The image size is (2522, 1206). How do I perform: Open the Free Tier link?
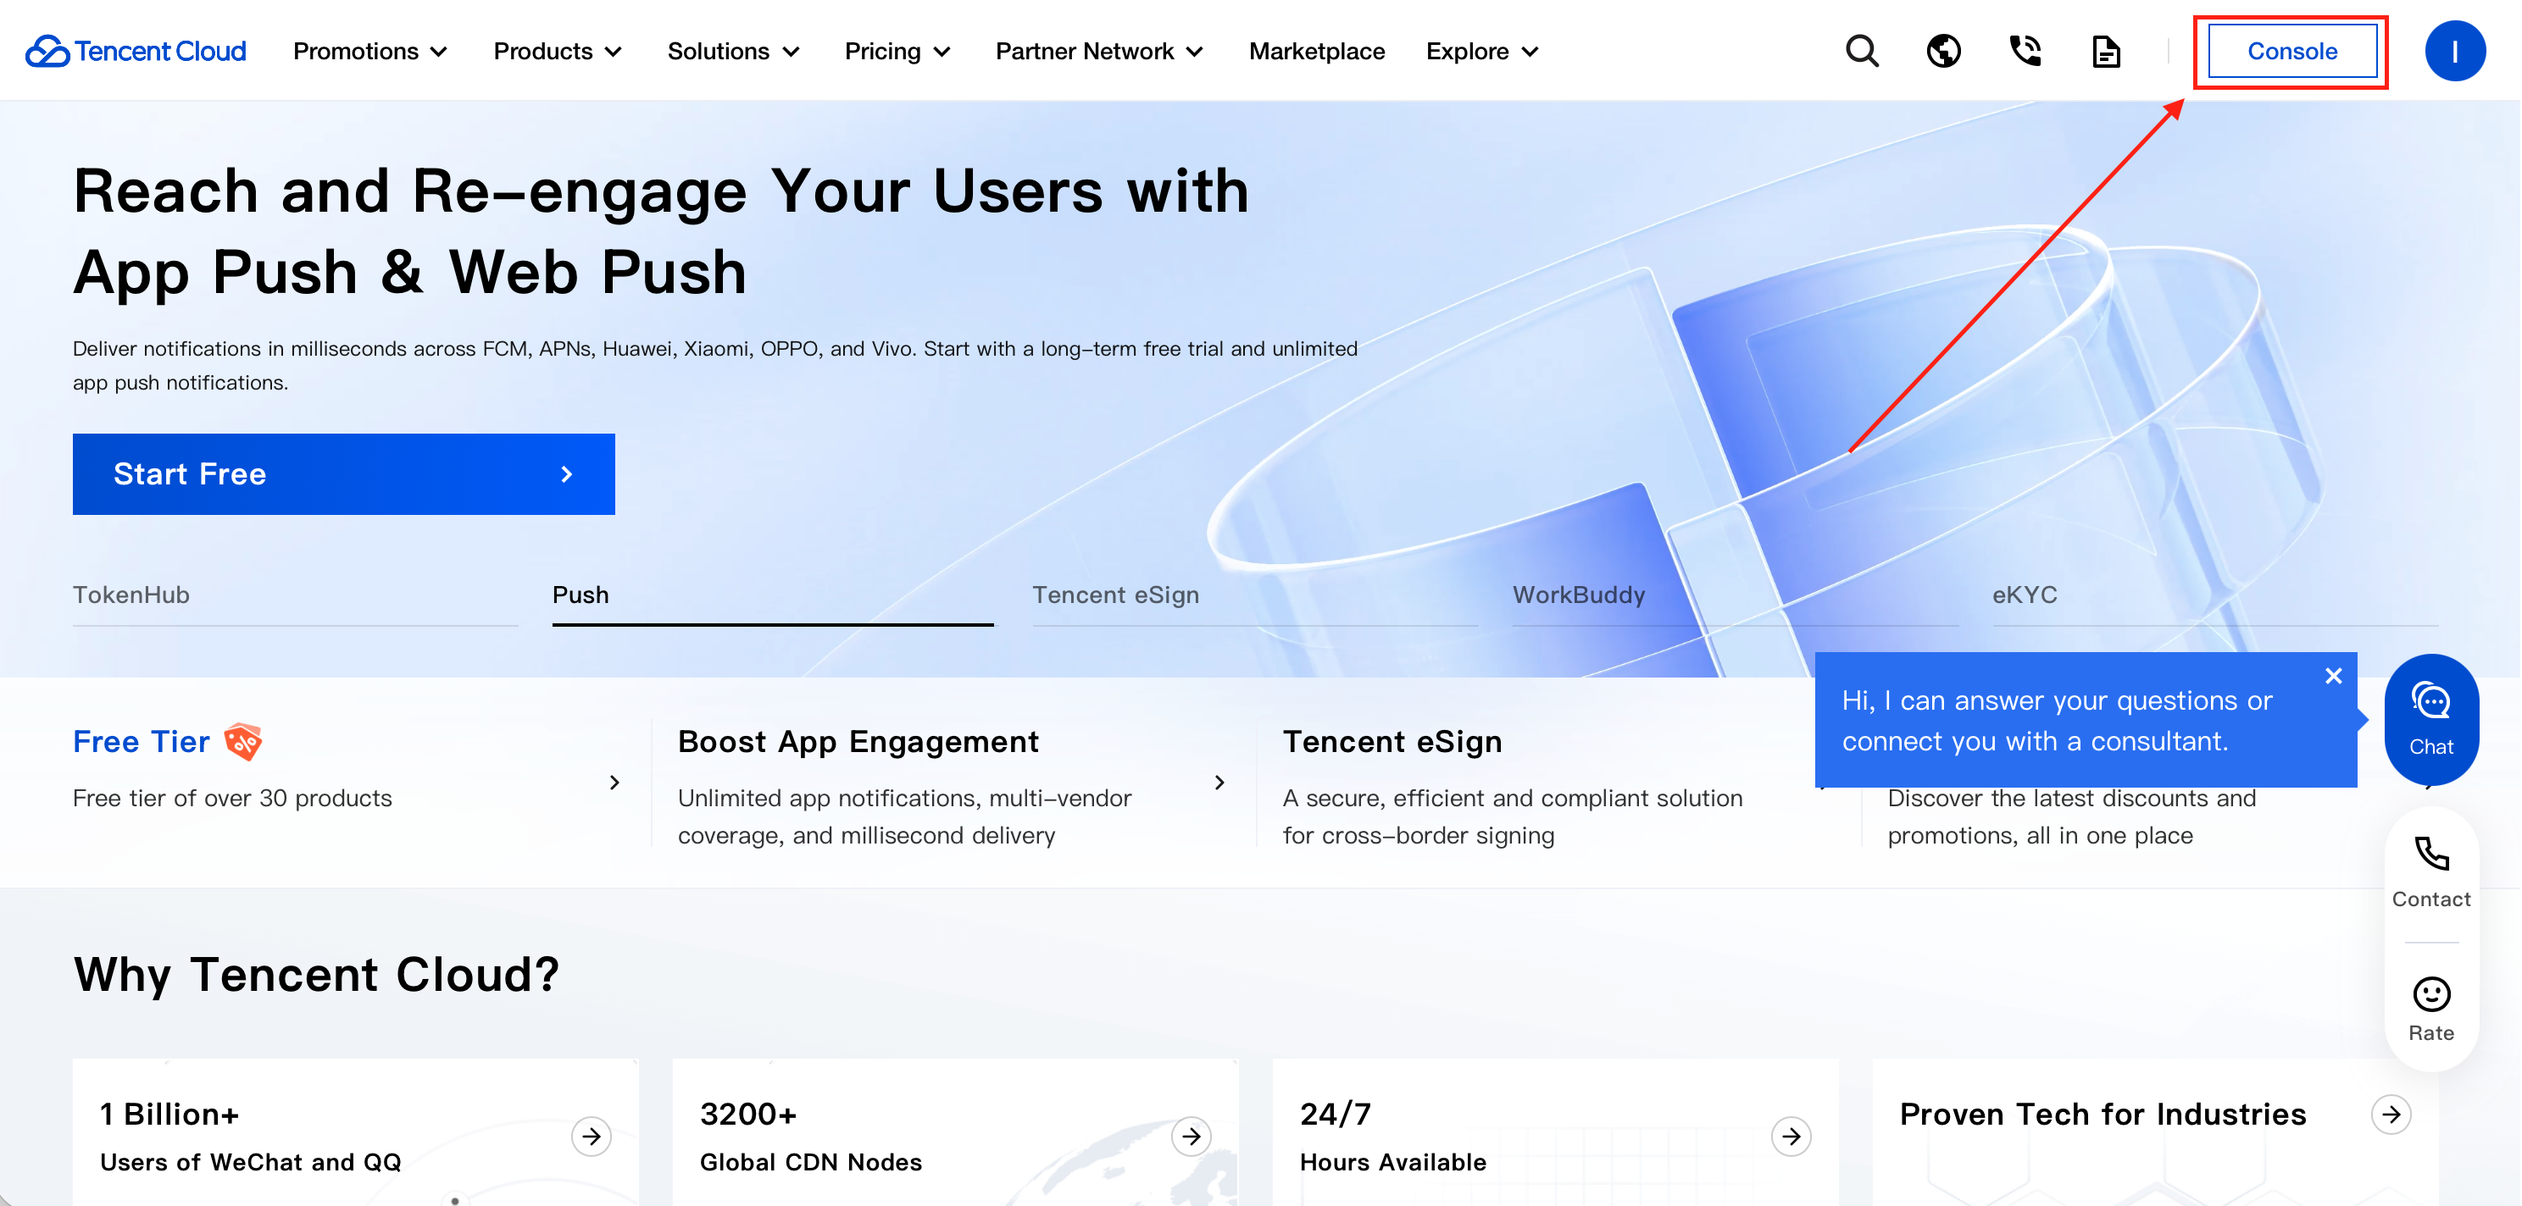(142, 741)
